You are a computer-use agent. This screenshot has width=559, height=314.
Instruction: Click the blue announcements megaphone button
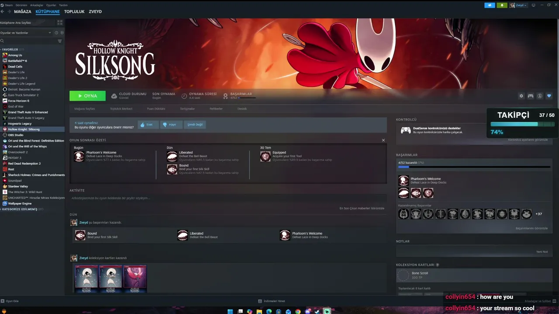click(490, 5)
